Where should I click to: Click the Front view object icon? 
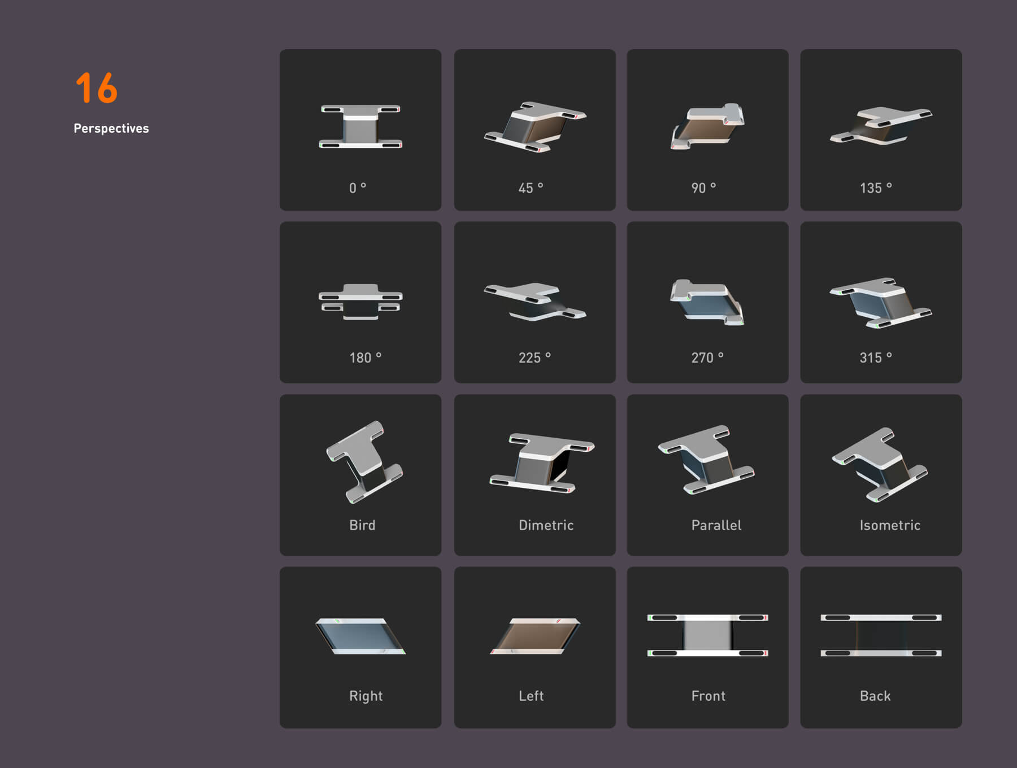(707, 635)
